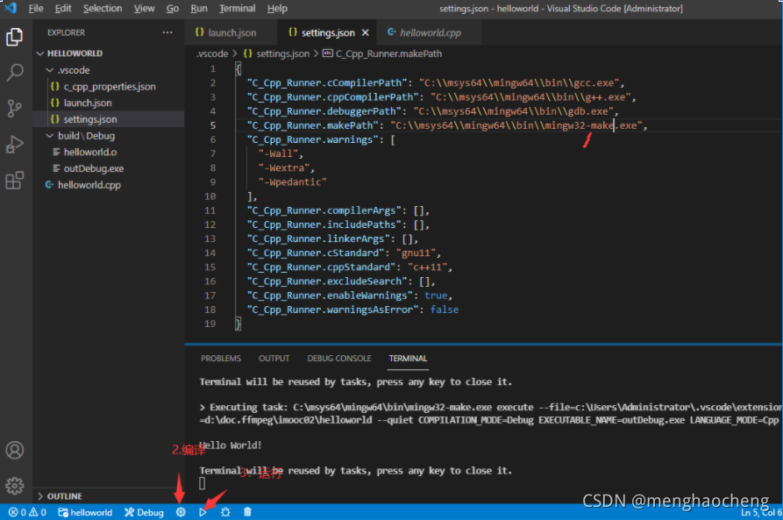The height and width of the screenshot is (520, 783).
Task: Click the "-Wpedantic" warning entry
Action: [292, 182]
